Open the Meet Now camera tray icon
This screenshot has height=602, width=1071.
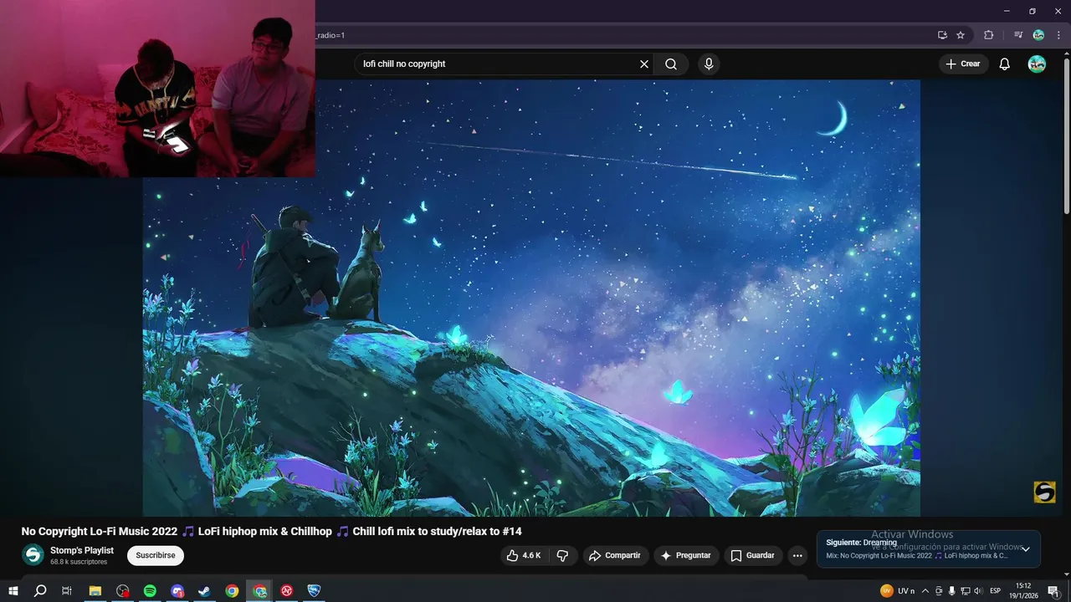(939, 591)
